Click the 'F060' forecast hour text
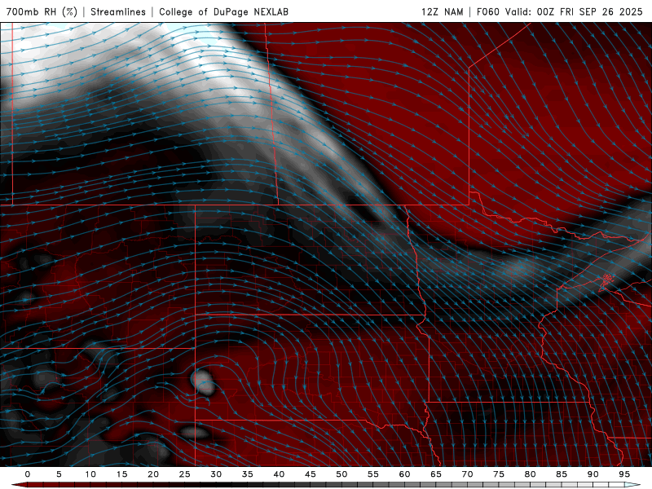The image size is (652, 489). [487, 11]
